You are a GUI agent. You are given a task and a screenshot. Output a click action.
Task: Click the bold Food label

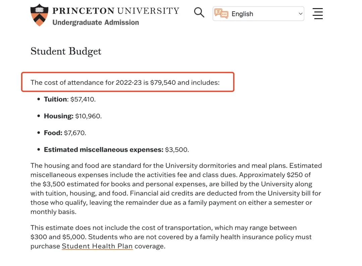tap(53, 133)
